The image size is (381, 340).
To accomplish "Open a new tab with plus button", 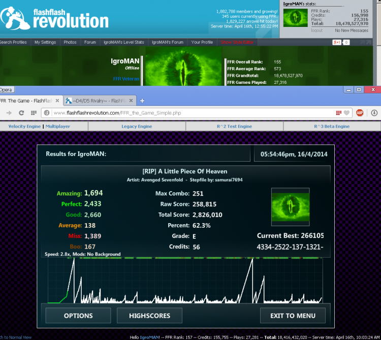I will coord(142,101).
